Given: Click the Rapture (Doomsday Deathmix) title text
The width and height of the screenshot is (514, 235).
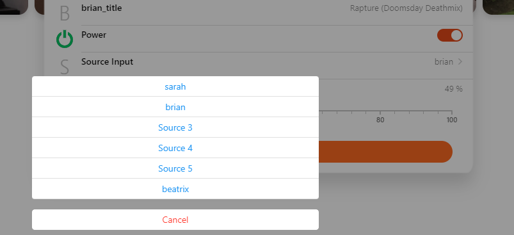Looking at the screenshot, I should 406,8.
